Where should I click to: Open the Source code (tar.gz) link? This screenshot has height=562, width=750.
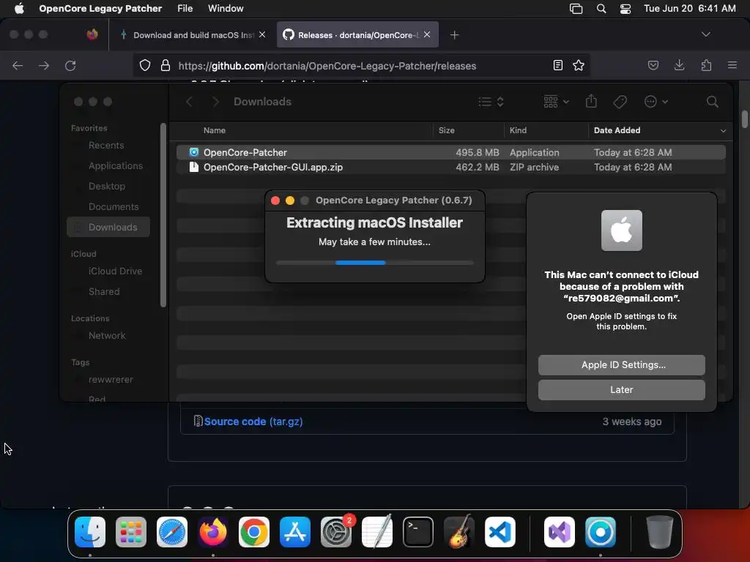[x=253, y=421]
